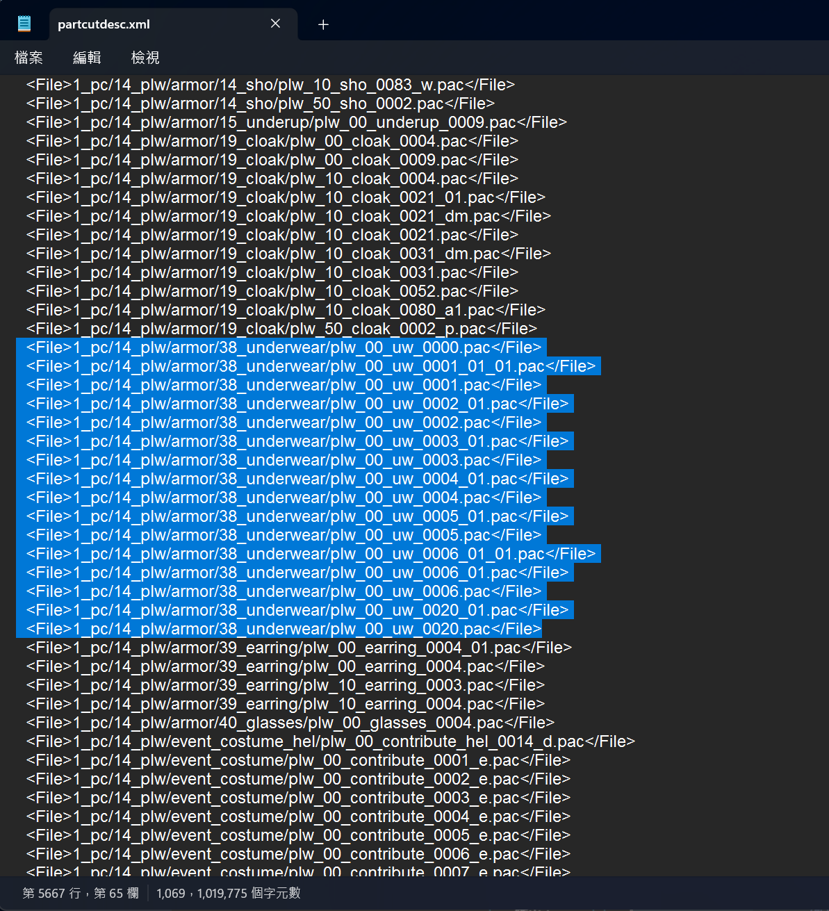Click the line and column indicator in status bar
This screenshot has width=829, height=911.
pos(81,893)
